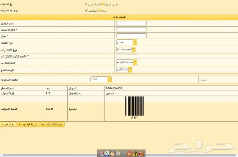Click the green dollar sign dock icon
This screenshot has height=157, width=238.
[x=107, y=154]
